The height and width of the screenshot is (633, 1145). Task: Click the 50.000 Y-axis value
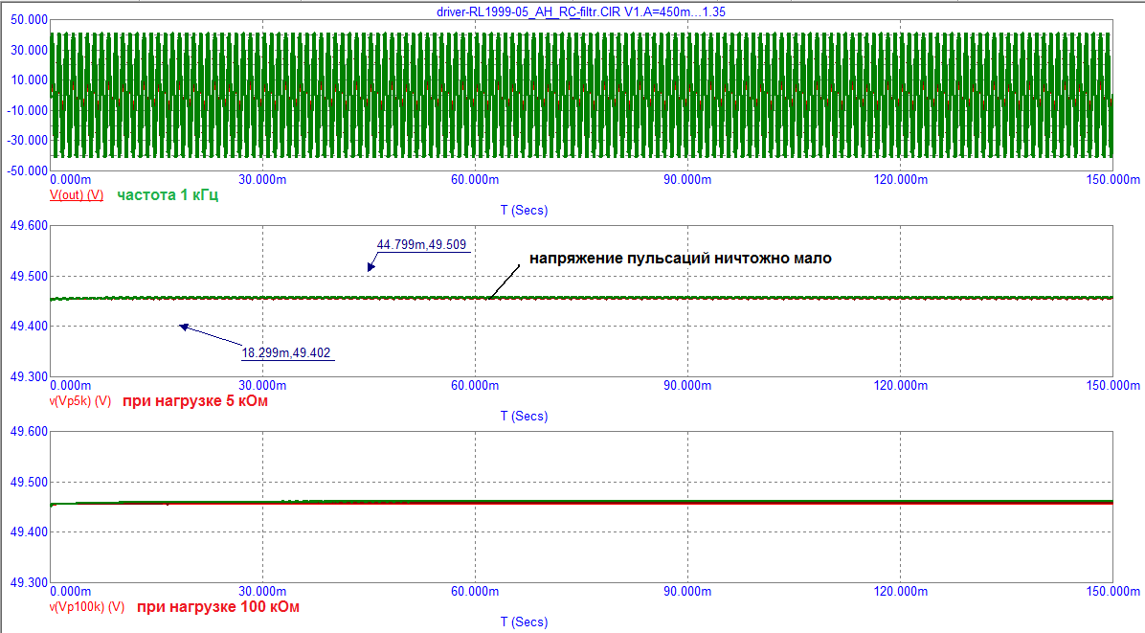pos(30,20)
